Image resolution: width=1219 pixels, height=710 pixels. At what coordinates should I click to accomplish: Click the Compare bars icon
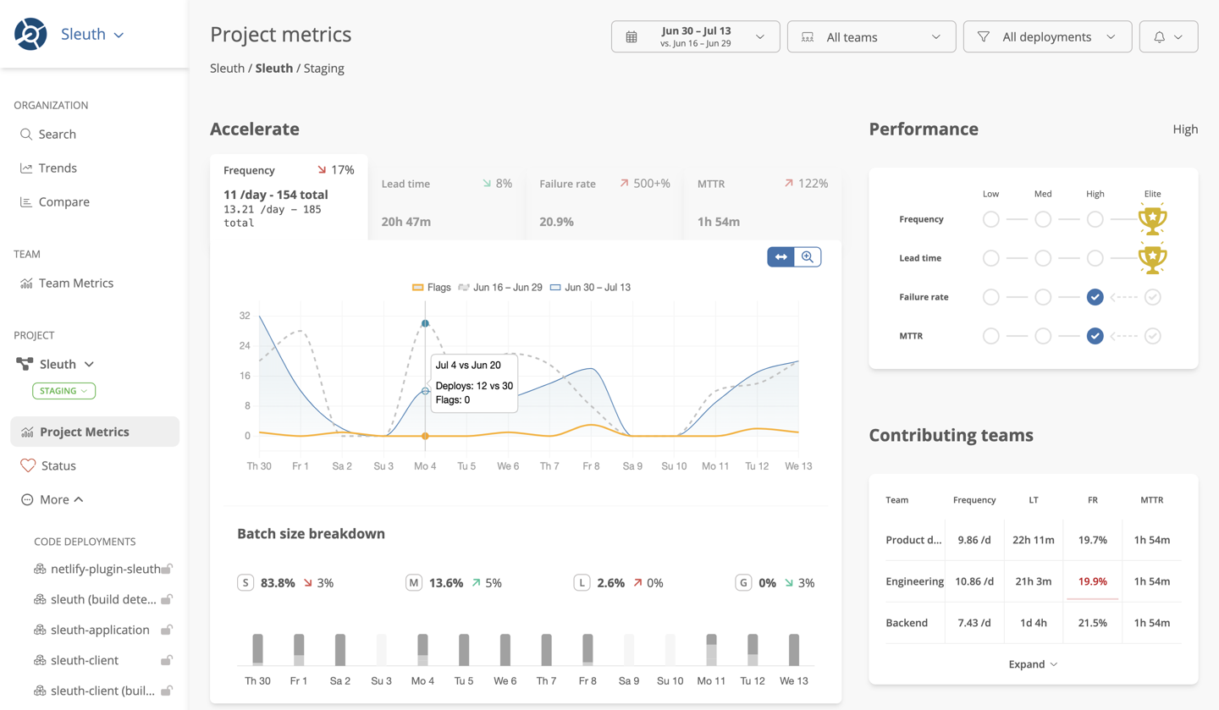click(26, 201)
